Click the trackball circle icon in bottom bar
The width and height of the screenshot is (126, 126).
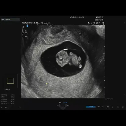tap(6, 108)
